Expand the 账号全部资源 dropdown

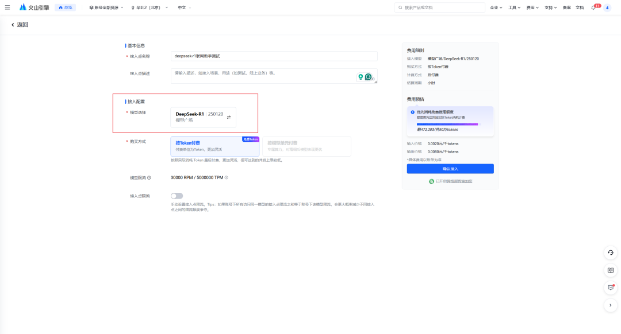[106, 7]
